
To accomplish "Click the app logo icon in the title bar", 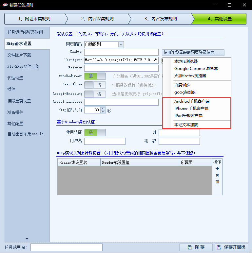I will pyautogui.click(x=5, y=5).
